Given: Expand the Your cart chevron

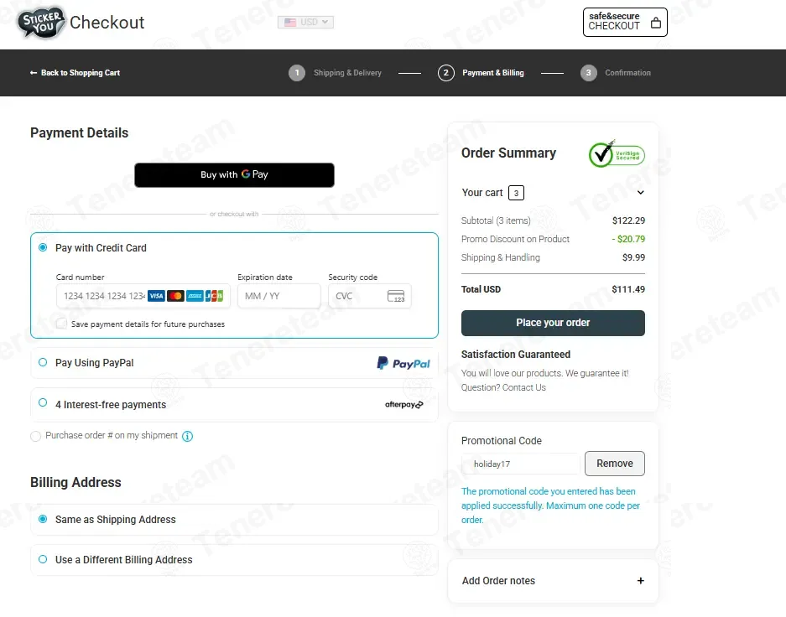Looking at the screenshot, I should coord(640,193).
